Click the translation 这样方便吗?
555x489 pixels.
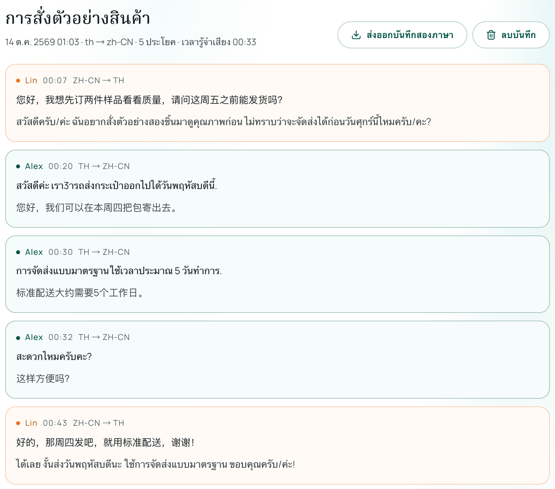(43, 378)
